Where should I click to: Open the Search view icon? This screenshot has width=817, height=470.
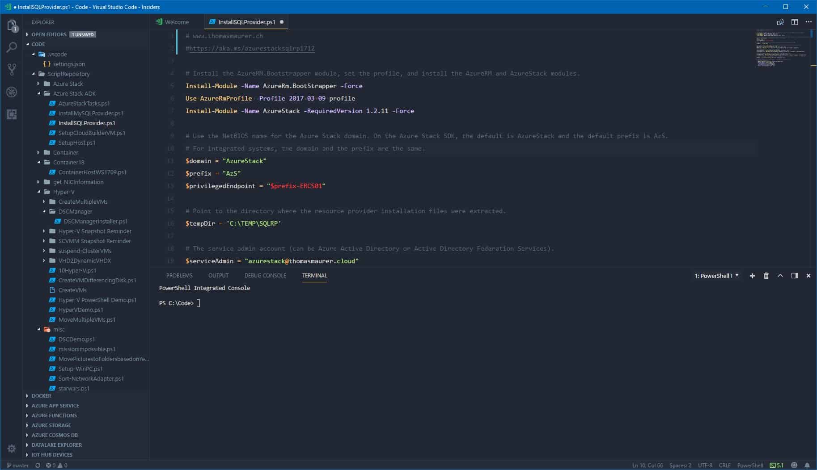point(12,47)
